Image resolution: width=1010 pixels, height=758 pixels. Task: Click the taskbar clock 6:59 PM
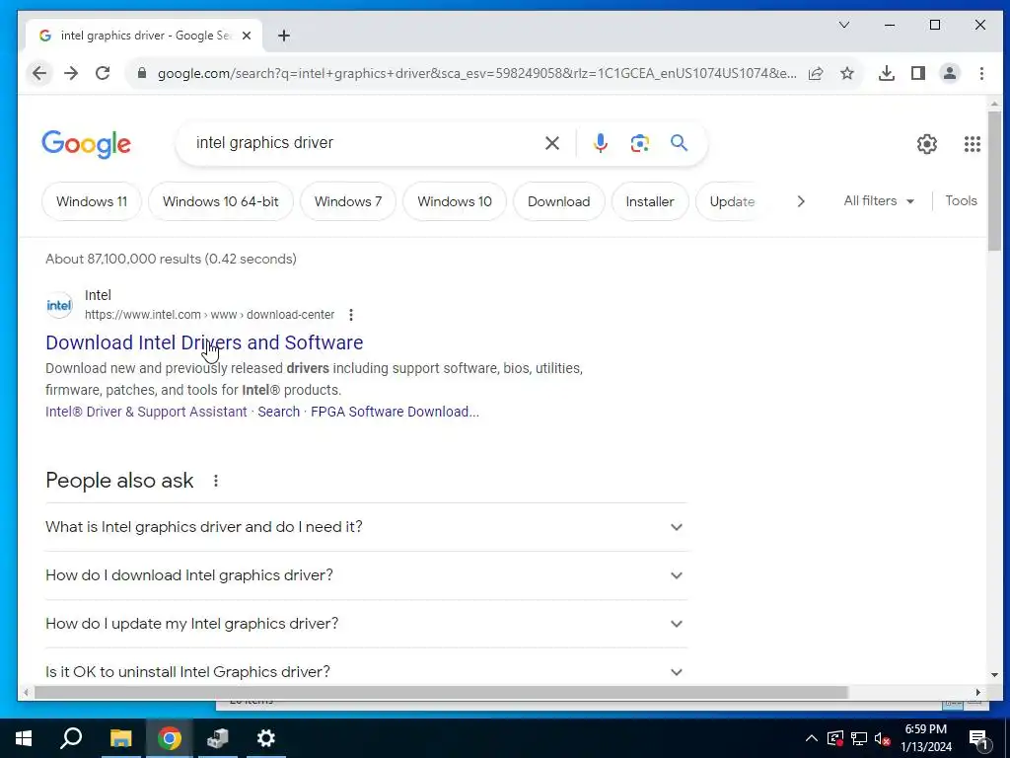(925, 738)
